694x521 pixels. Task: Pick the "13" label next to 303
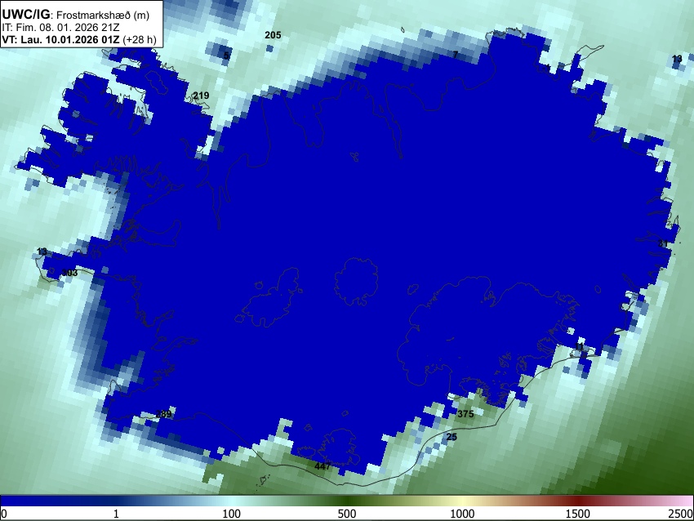coord(42,252)
